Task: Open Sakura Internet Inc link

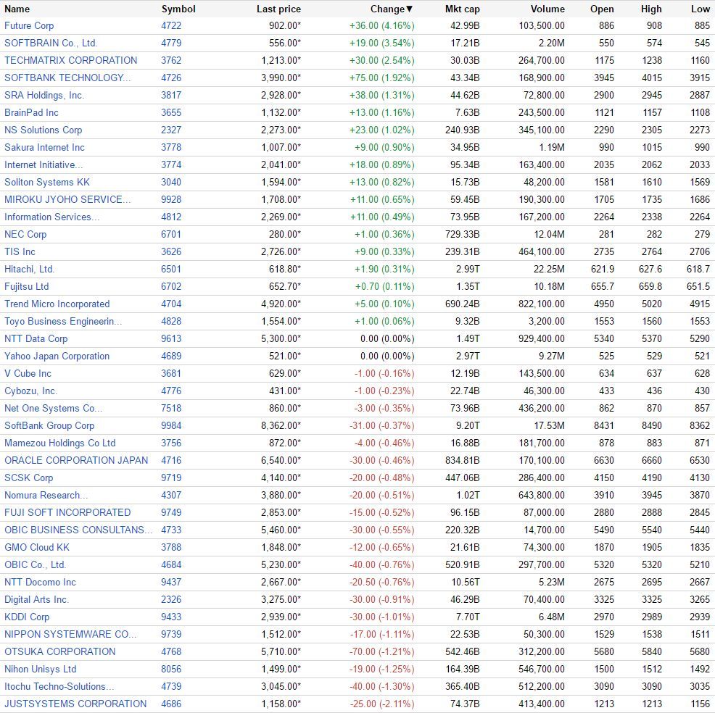Action: (44, 147)
